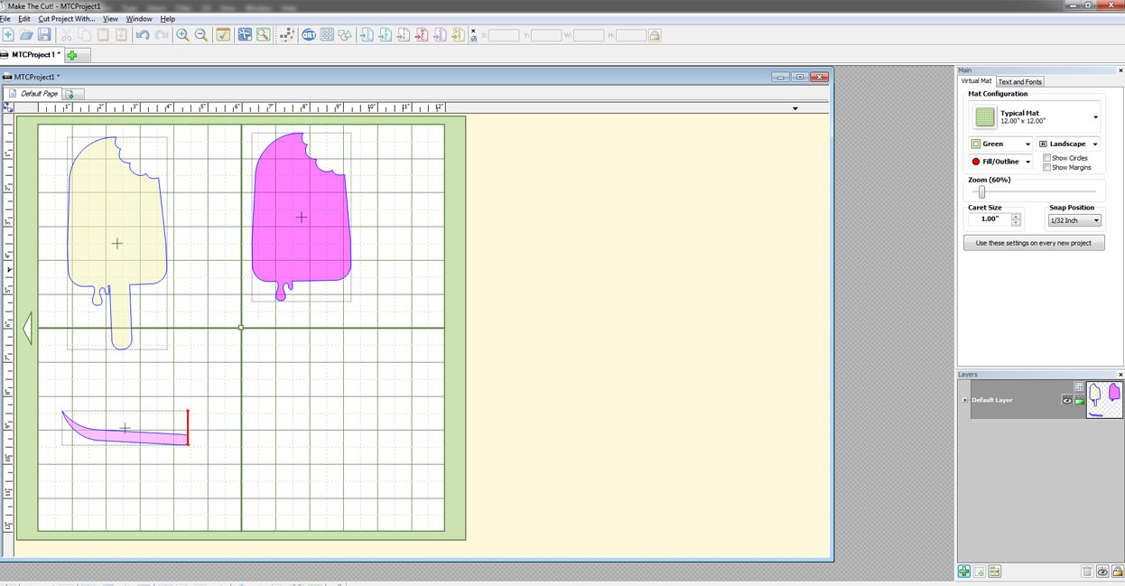The width and height of the screenshot is (1125, 586).
Task: Click Use these settings on every new project
Action: pyautogui.click(x=1034, y=243)
